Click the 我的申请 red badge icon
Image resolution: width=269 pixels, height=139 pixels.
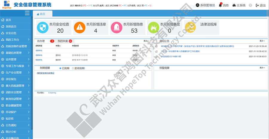pos(70,41)
